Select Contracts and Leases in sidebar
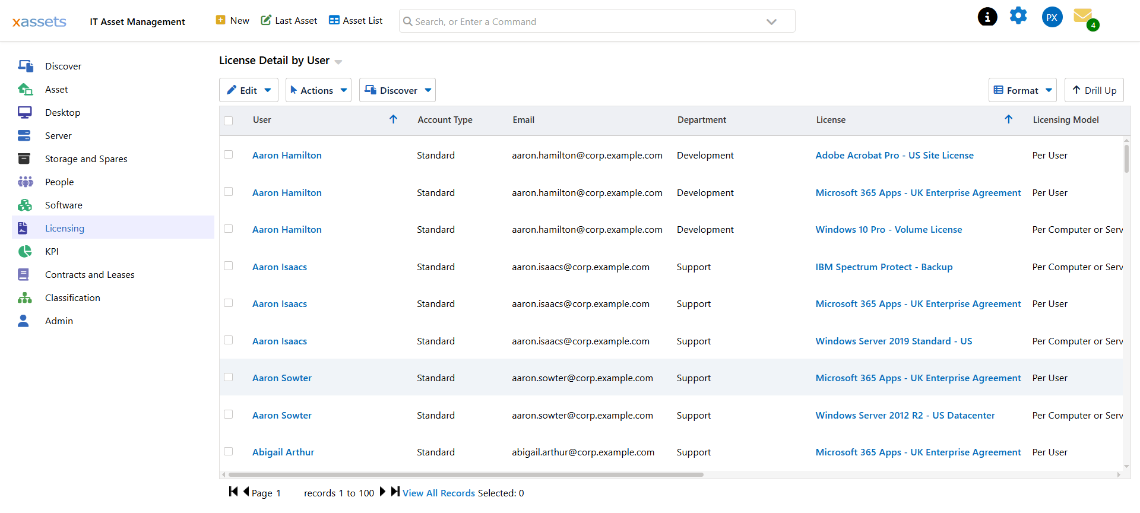This screenshot has width=1140, height=513. (x=90, y=274)
